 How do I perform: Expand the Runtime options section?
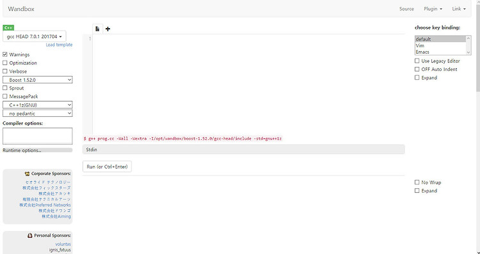(37, 150)
